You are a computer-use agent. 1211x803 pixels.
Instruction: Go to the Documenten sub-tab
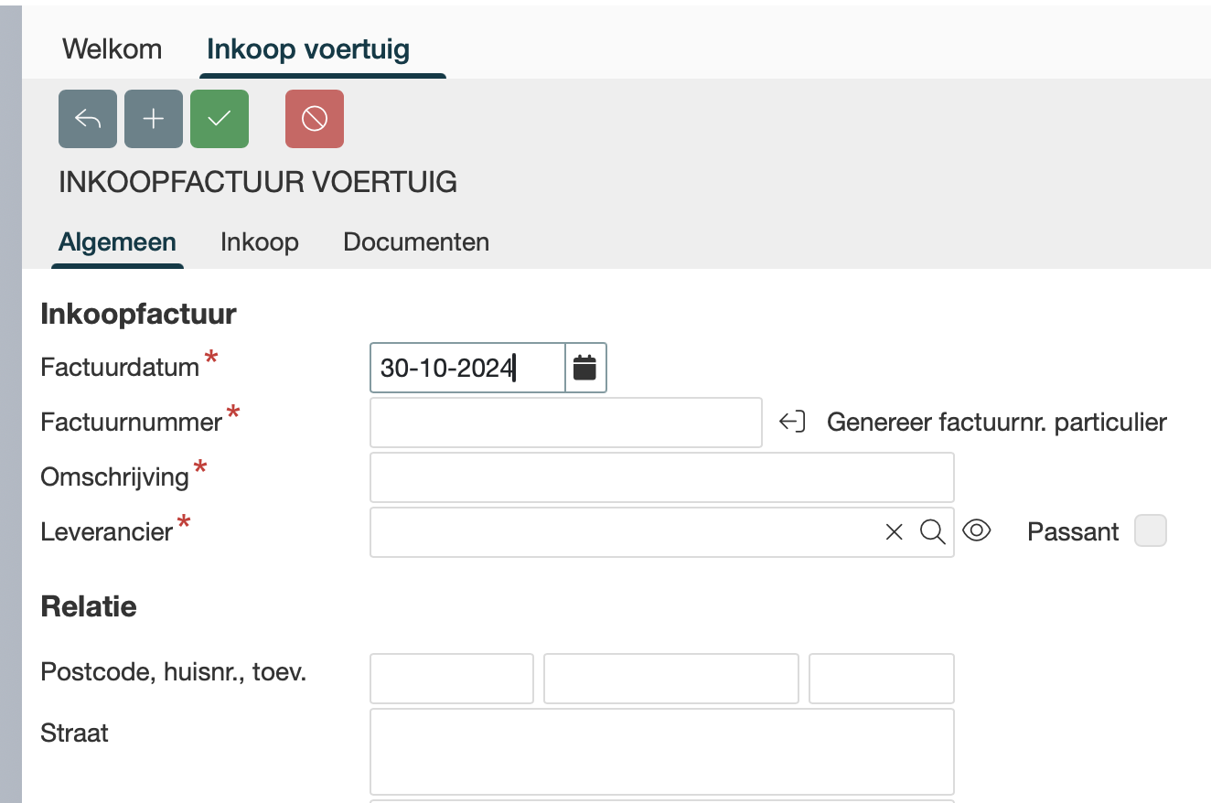pyautogui.click(x=416, y=242)
